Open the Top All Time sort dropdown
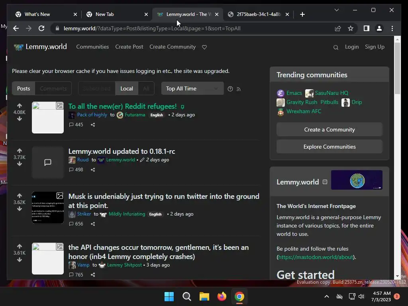The image size is (408, 306). (x=192, y=88)
